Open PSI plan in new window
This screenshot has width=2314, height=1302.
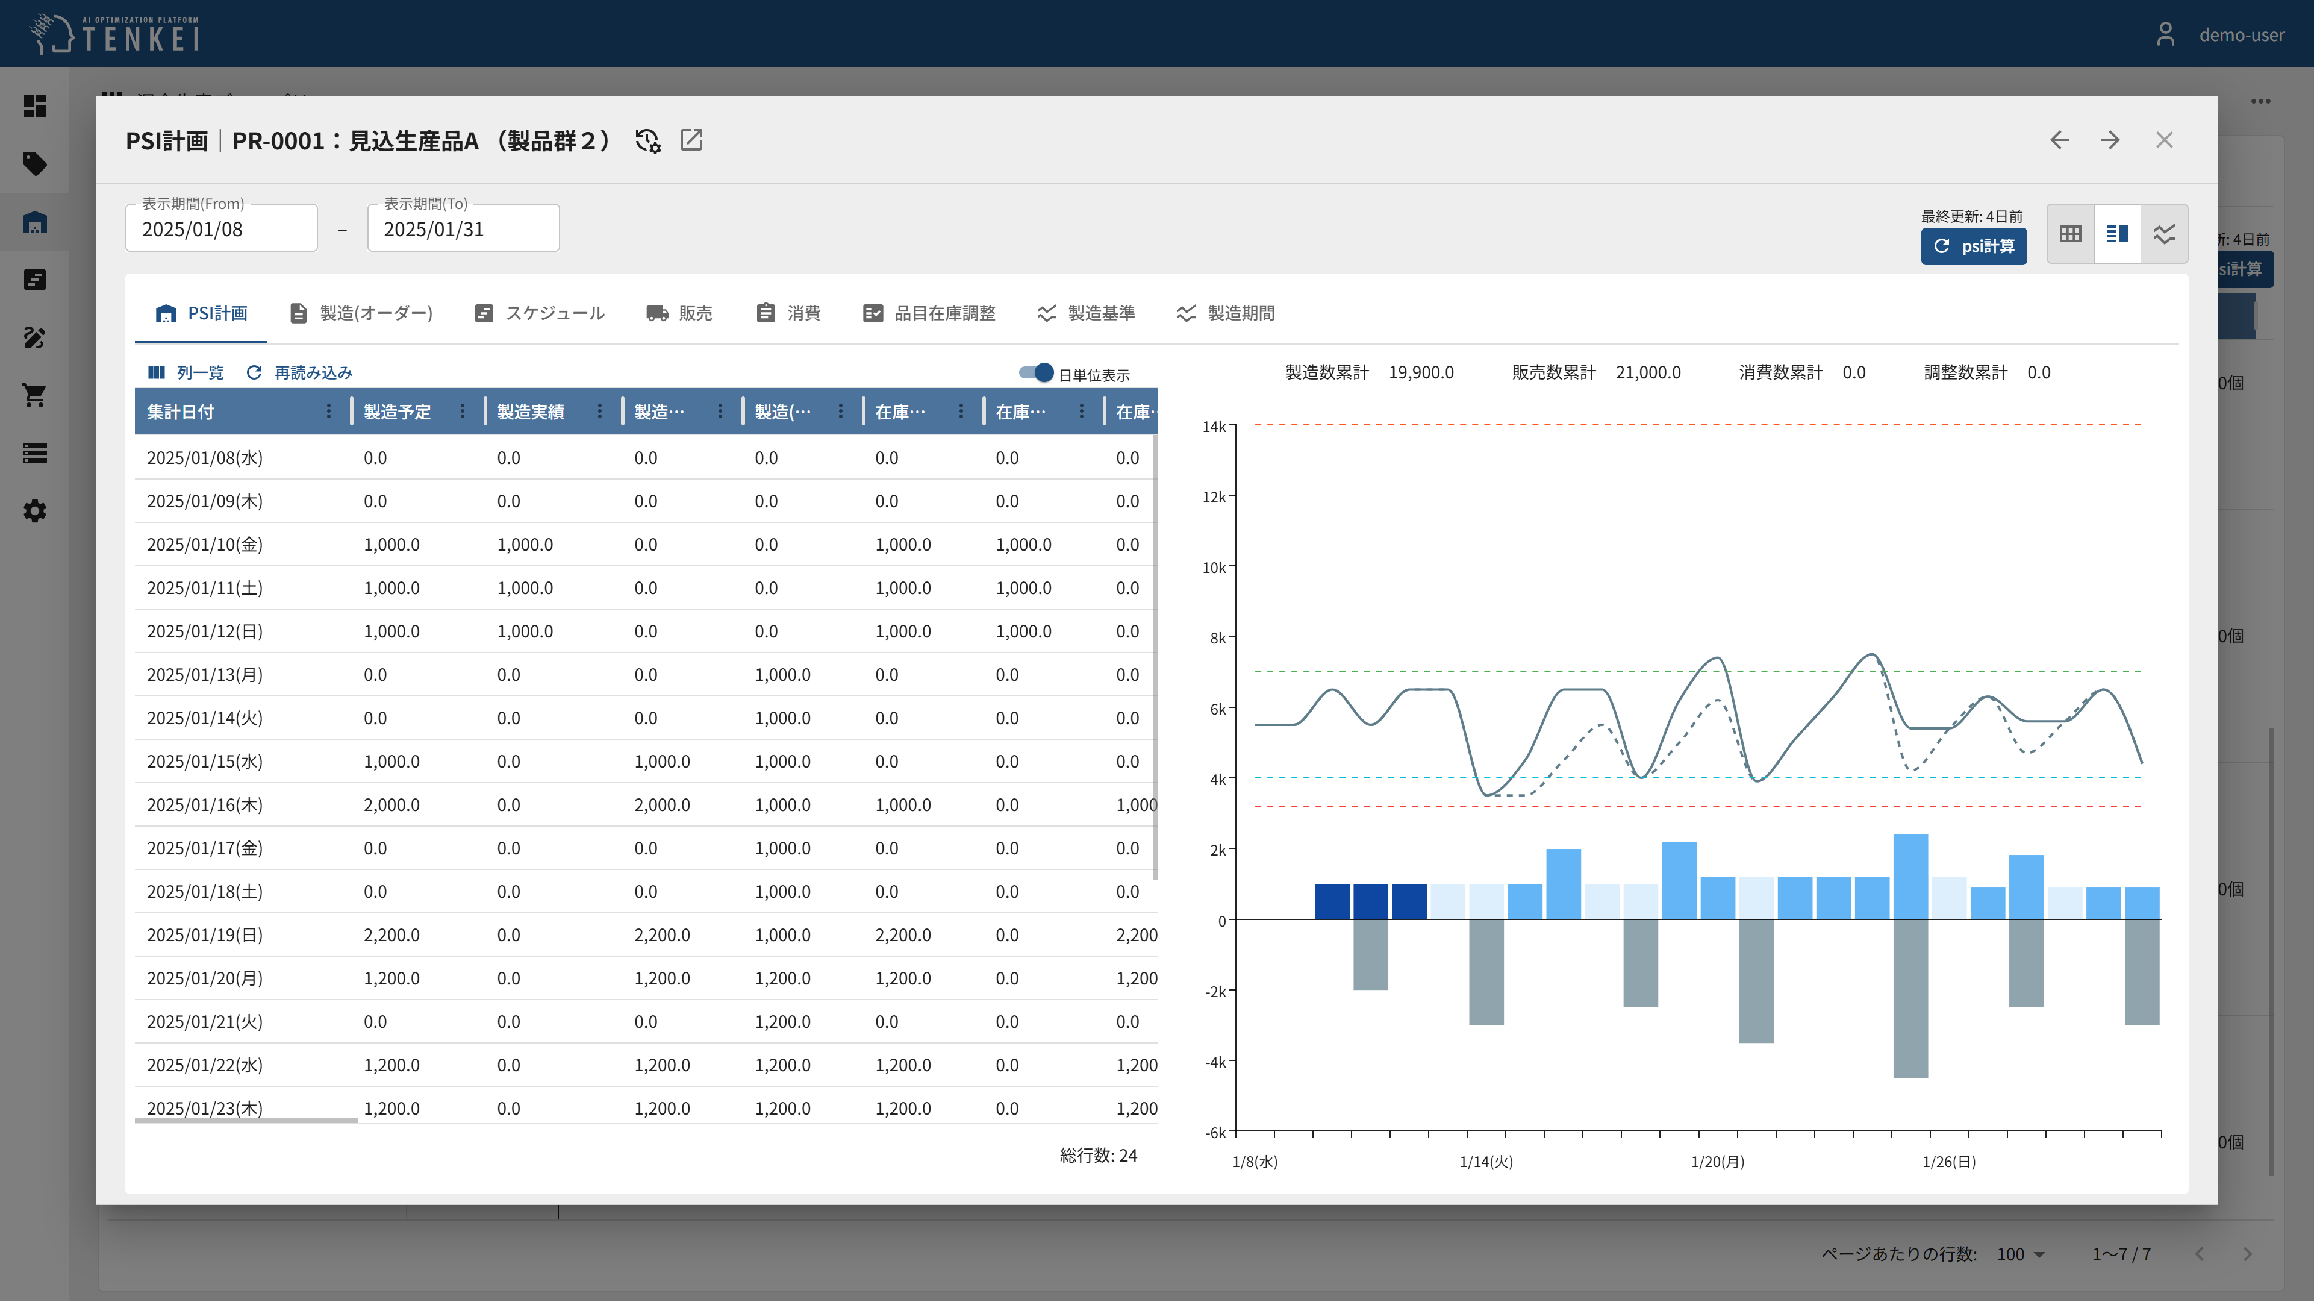point(691,140)
